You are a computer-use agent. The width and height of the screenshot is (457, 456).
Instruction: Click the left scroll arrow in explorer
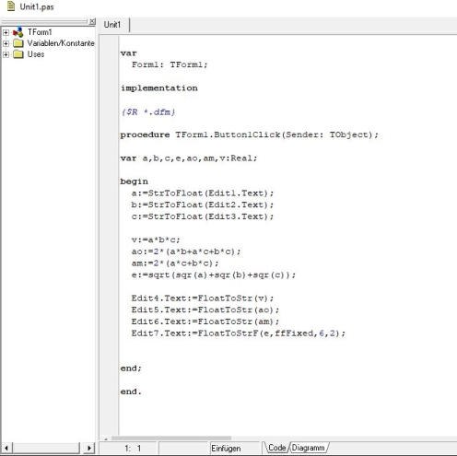click(x=6, y=448)
